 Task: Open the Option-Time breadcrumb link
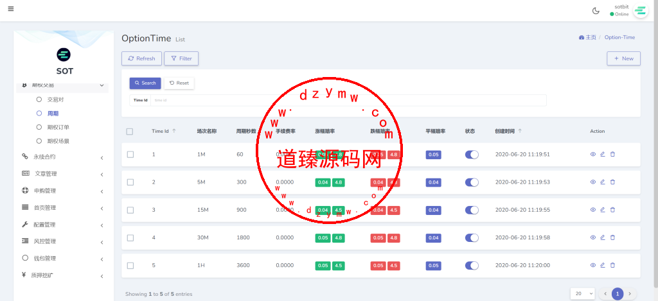click(619, 37)
